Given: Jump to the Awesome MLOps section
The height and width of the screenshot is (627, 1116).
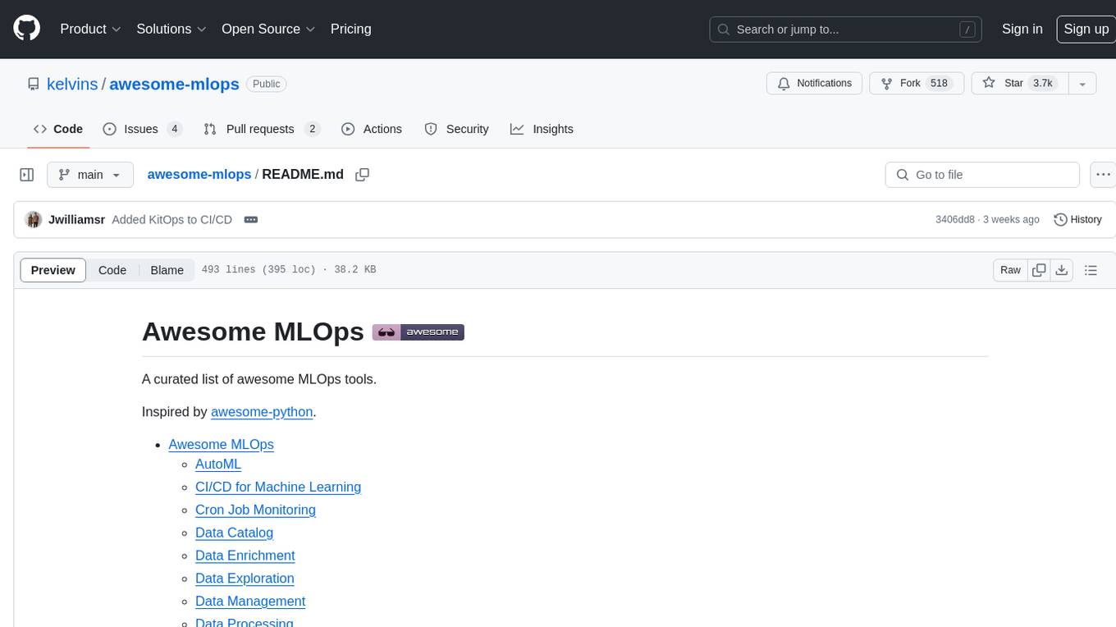Looking at the screenshot, I should [221, 445].
